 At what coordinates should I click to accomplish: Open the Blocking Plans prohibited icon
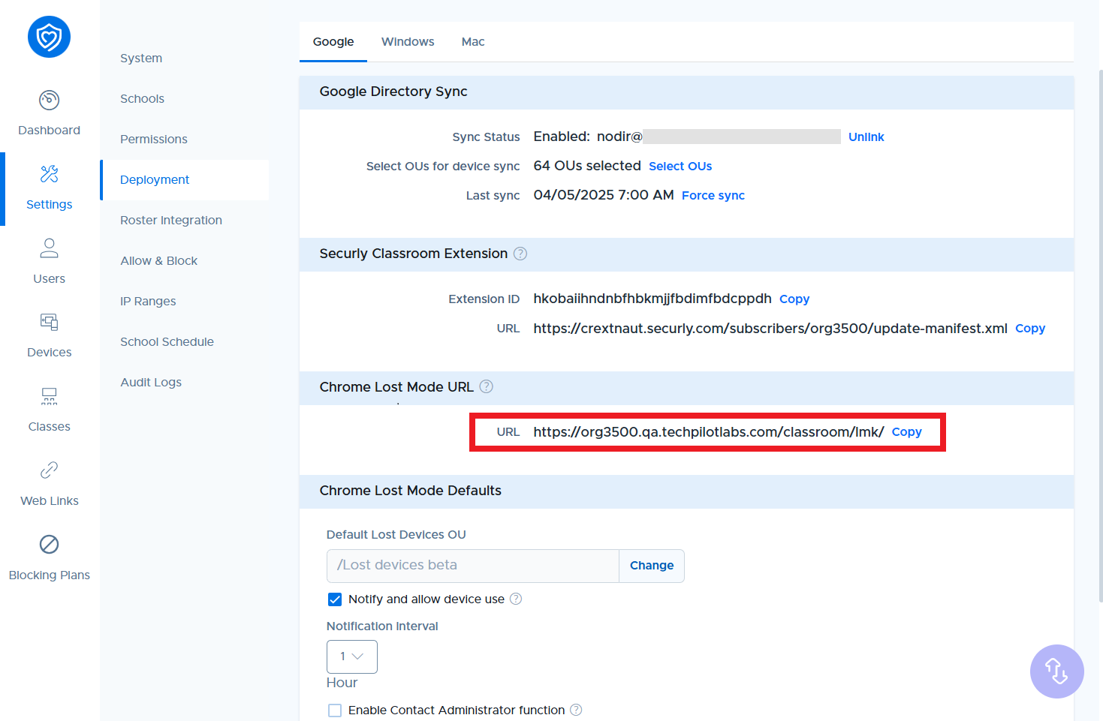point(49,544)
